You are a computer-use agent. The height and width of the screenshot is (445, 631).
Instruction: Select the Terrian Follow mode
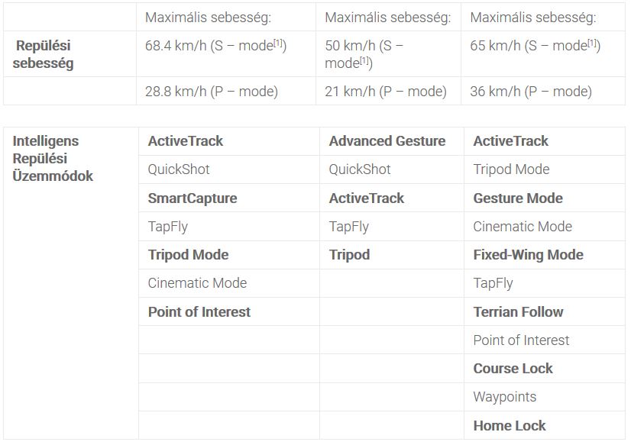coord(518,312)
